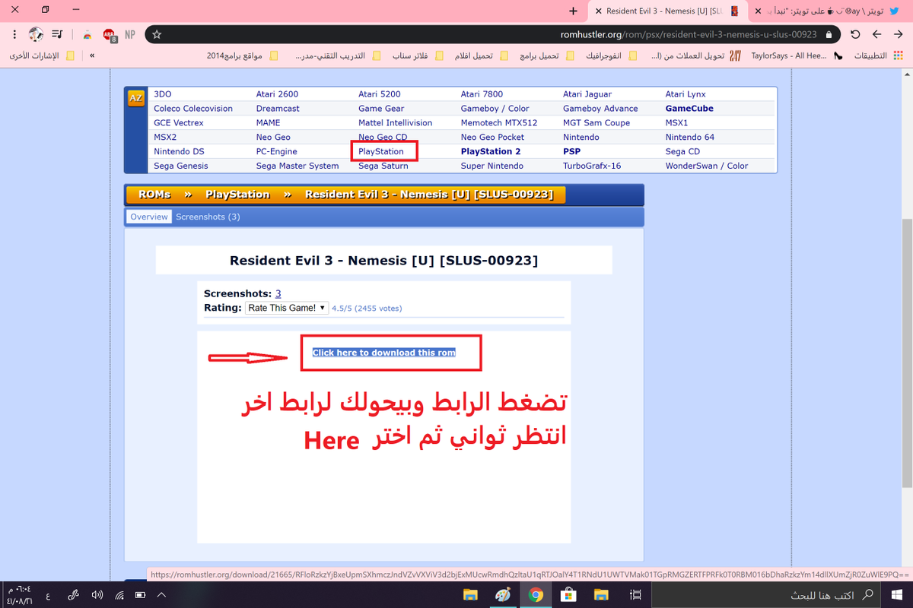View site info via the padlock icon

click(828, 34)
